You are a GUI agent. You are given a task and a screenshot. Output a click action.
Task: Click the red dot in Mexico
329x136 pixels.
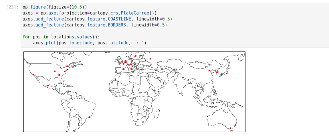coord(48,86)
